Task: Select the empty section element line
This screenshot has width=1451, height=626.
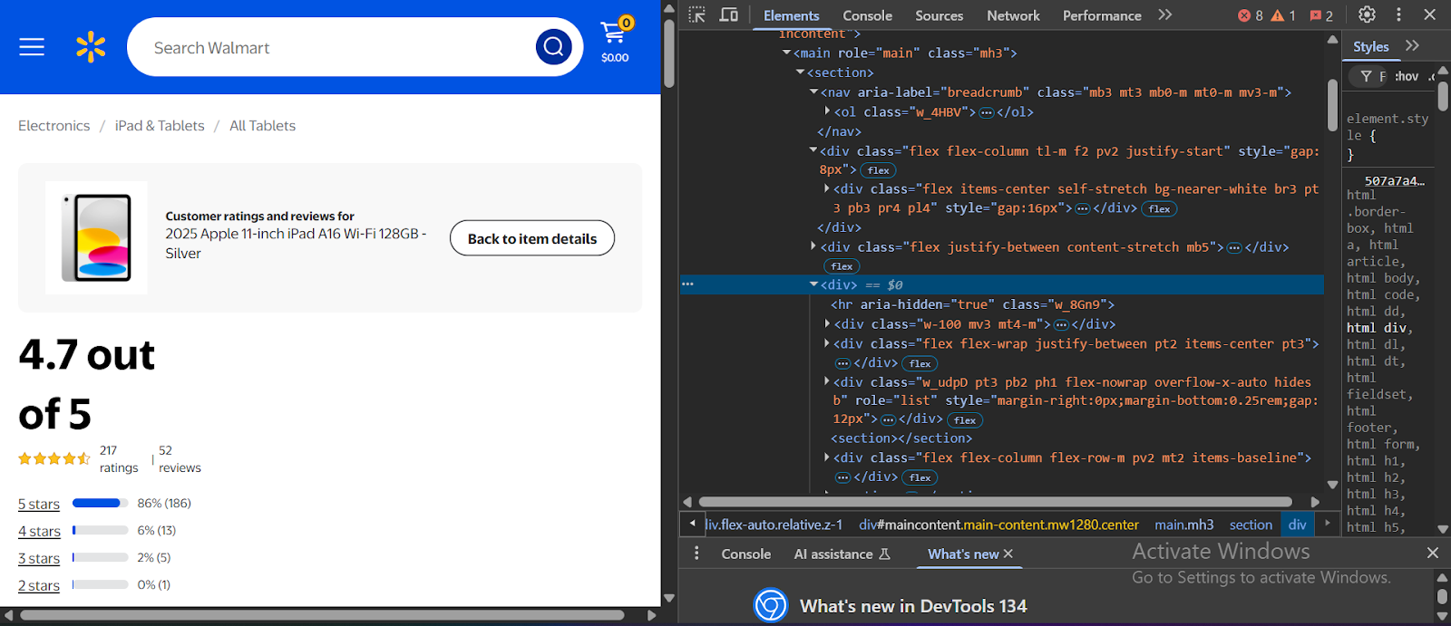Action: (901, 438)
